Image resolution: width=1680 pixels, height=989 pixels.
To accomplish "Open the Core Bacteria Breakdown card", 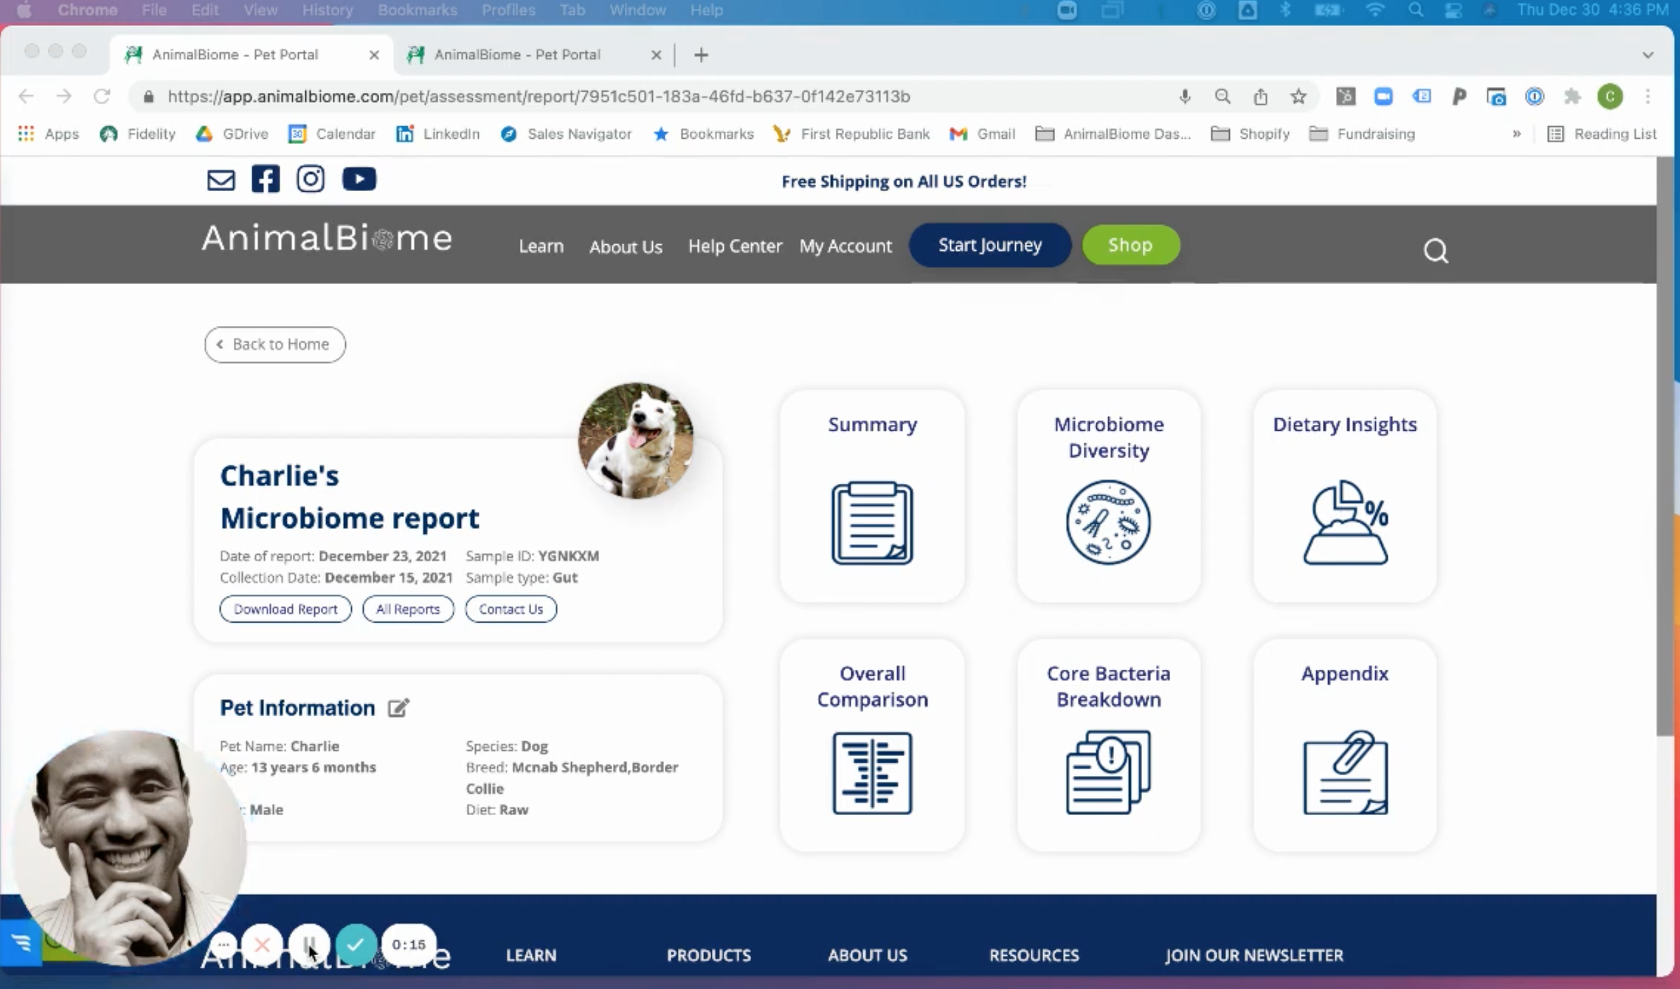I will 1109,745.
